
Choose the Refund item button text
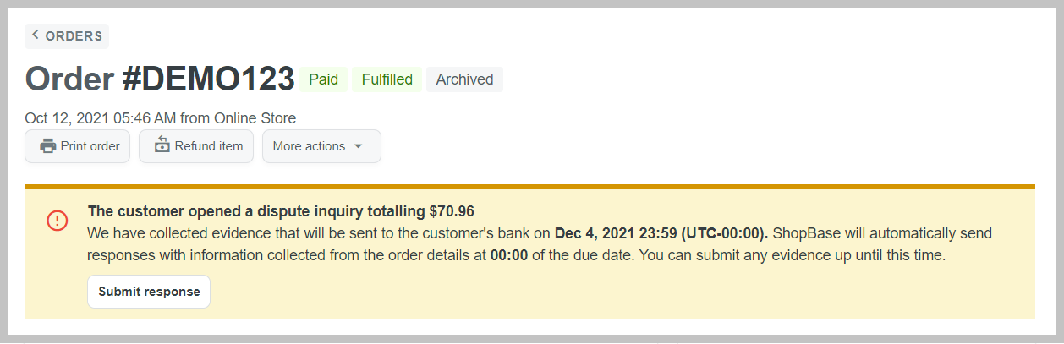click(x=209, y=146)
